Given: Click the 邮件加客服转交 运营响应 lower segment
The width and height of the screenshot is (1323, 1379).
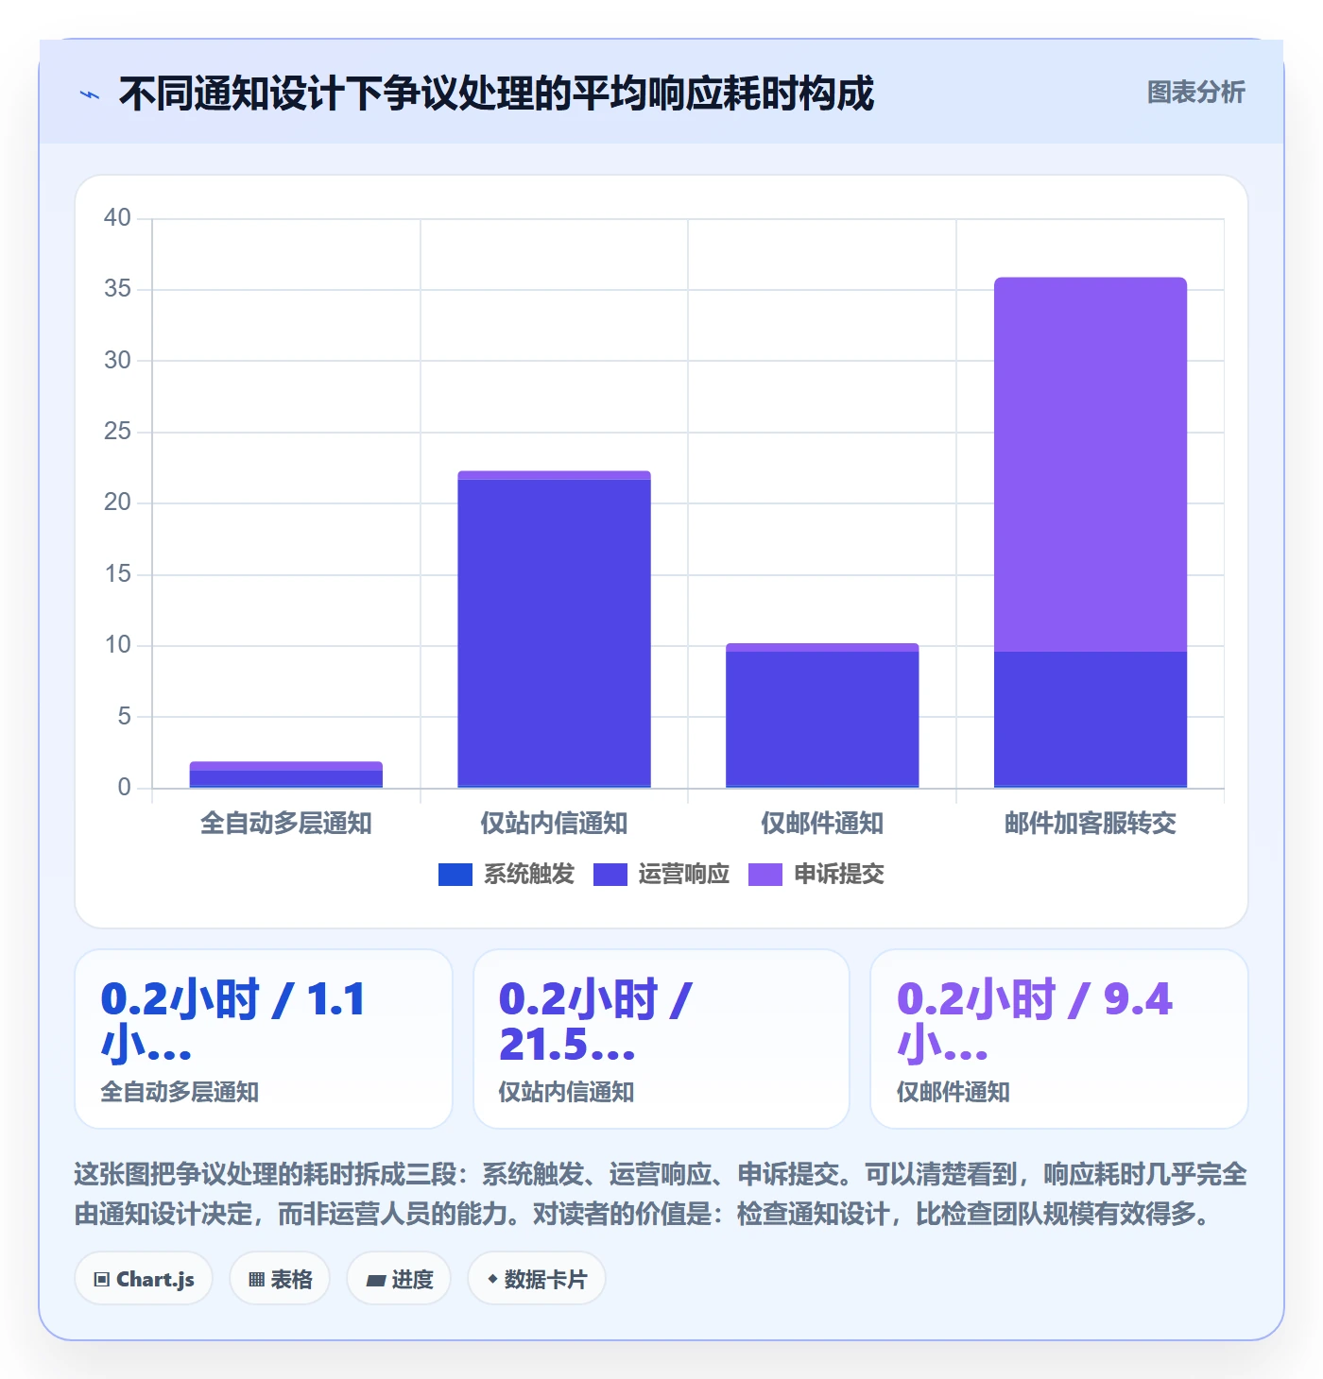Looking at the screenshot, I should [1091, 719].
